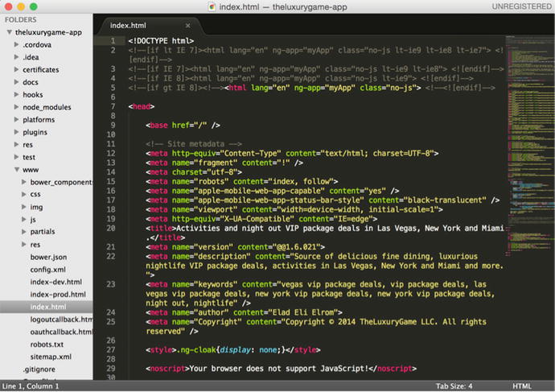Open .gitignore in the sidebar
Screen dimensions: 555x392
tap(39, 369)
